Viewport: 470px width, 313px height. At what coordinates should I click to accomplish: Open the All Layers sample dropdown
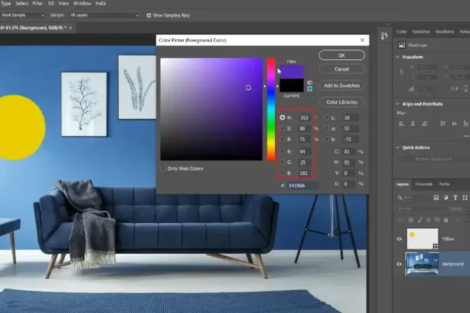104,15
